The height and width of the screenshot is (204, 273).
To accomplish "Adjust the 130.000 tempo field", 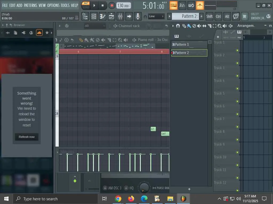I will [123, 6].
